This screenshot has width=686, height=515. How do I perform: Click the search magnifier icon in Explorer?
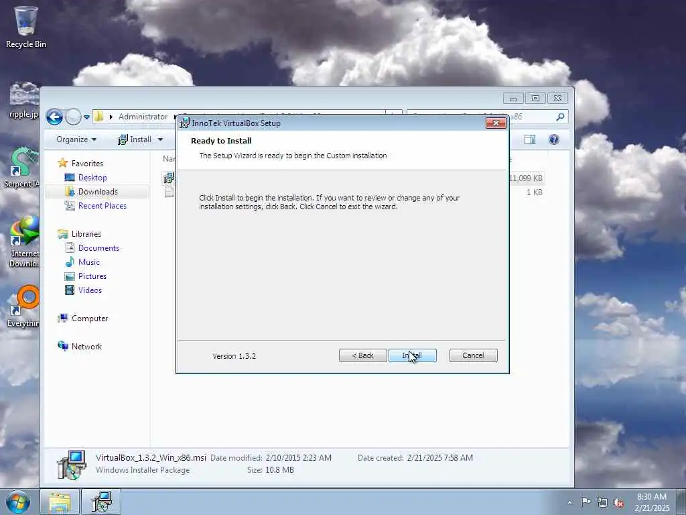click(x=560, y=117)
